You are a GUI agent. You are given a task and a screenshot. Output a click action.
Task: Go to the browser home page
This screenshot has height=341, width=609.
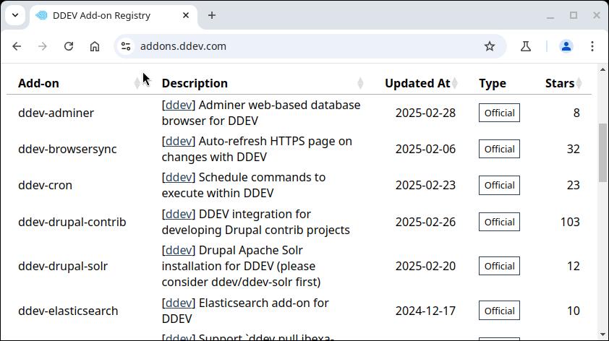click(95, 46)
